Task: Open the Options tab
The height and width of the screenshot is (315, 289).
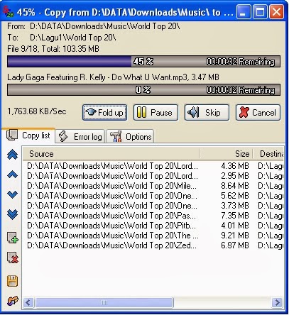Action: click(x=130, y=137)
